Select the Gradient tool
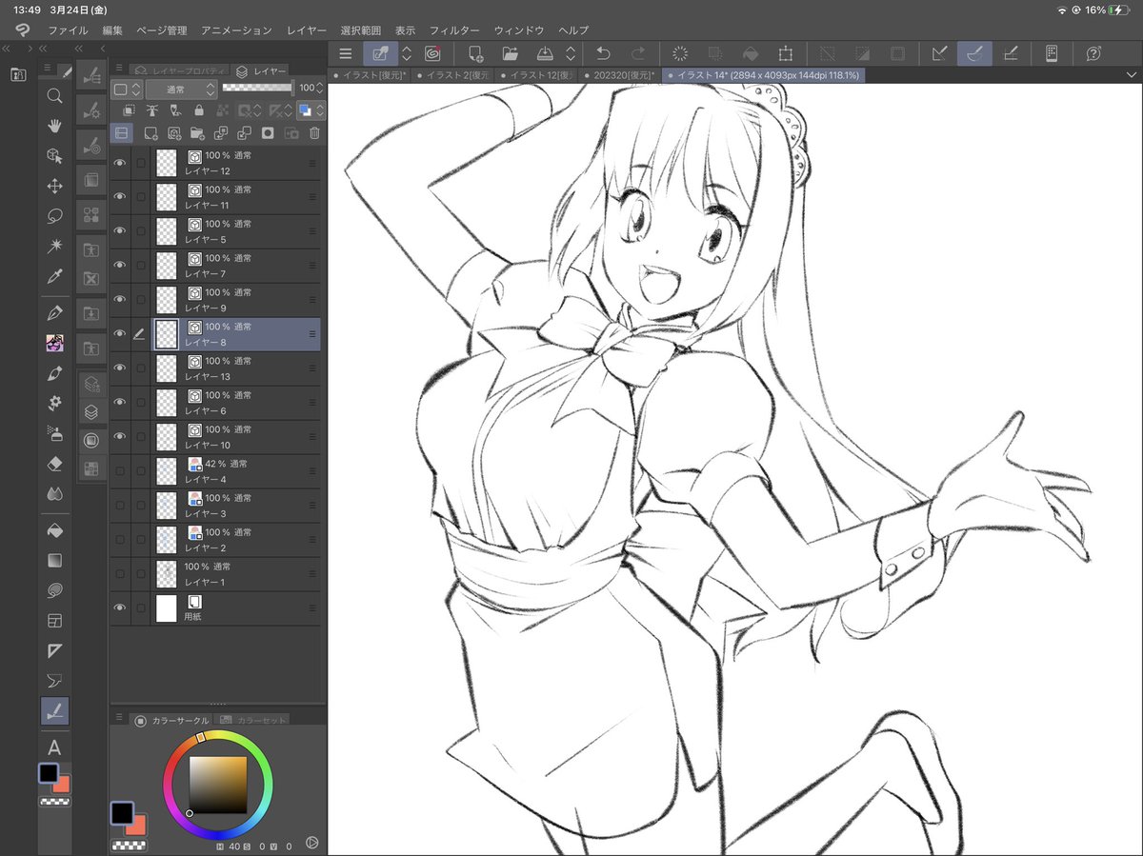The width and height of the screenshot is (1143, 856). (54, 561)
